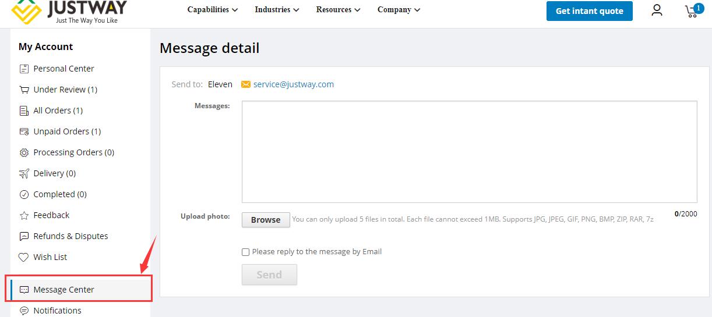Screen dimensions: 712x317
Task: Click inside the Messages text area
Action: pyautogui.click(x=470, y=152)
